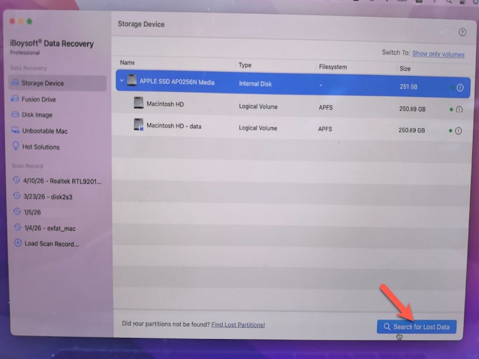Click clock icon of 3/23/26 scan record

pyautogui.click(x=17, y=196)
